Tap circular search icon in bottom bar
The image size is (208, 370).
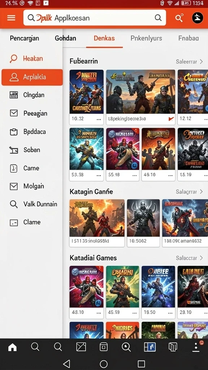coord(126,347)
